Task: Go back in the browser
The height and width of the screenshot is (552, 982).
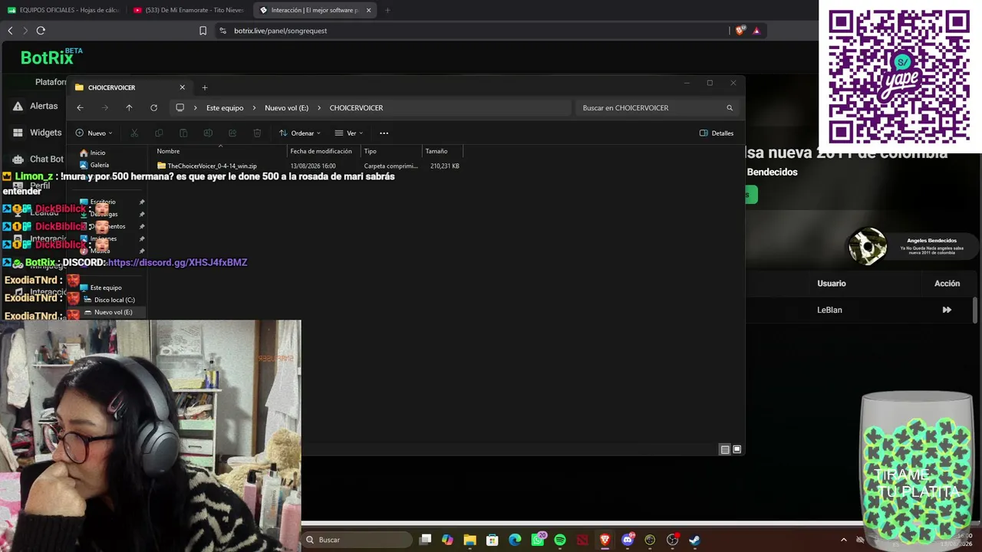Action: tap(10, 31)
